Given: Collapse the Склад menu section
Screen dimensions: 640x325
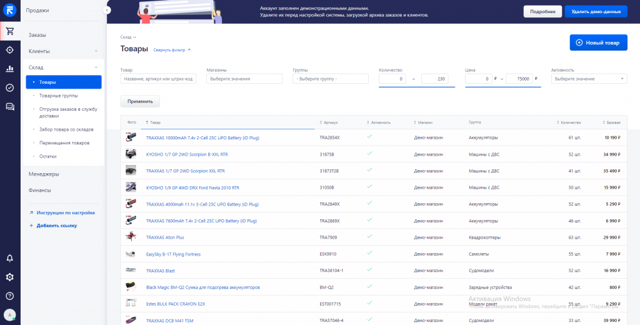Looking at the screenshot, I should pos(96,67).
